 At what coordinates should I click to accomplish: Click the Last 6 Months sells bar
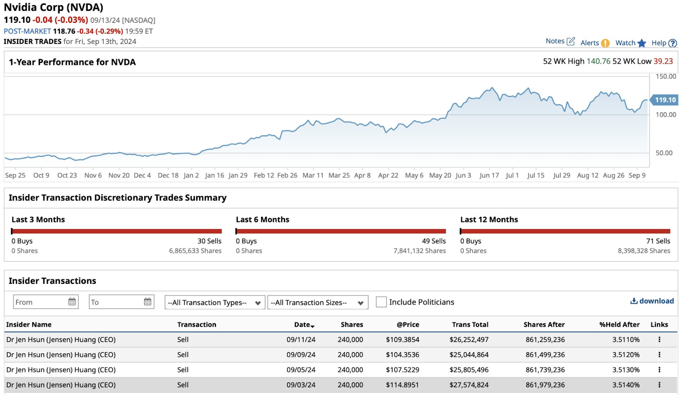pos(341,231)
